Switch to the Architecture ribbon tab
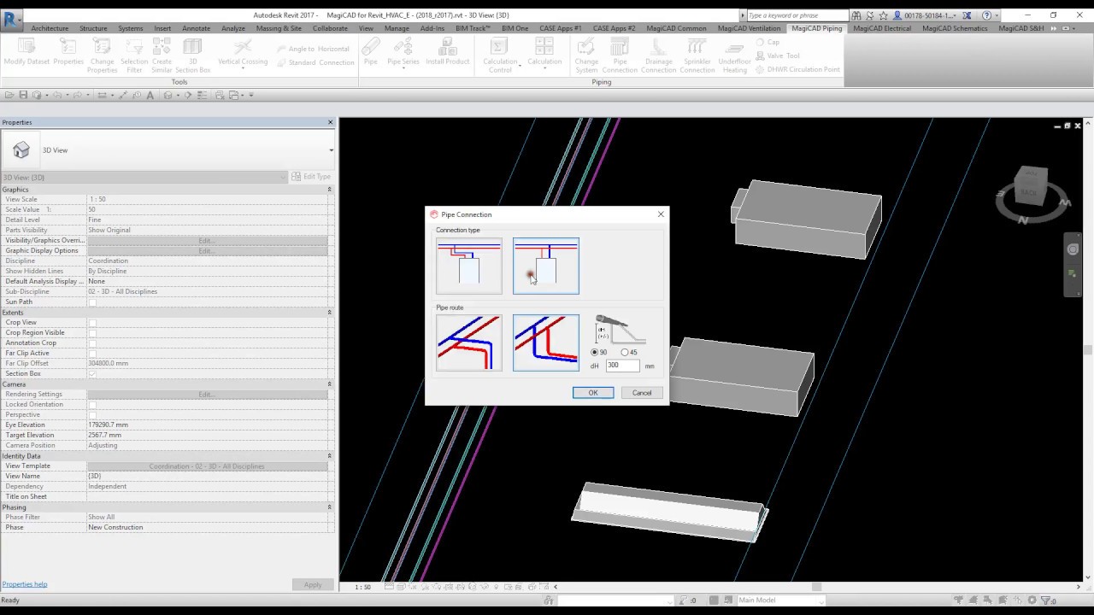The width and height of the screenshot is (1094, 615). pos(50,28)
